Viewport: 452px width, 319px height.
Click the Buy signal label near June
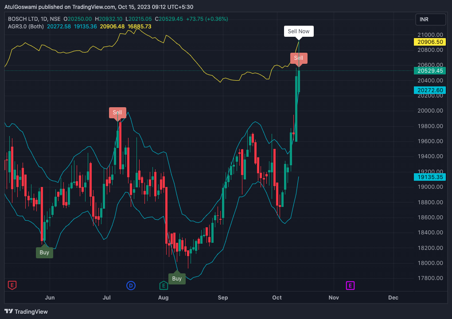(x=44, y=253)
